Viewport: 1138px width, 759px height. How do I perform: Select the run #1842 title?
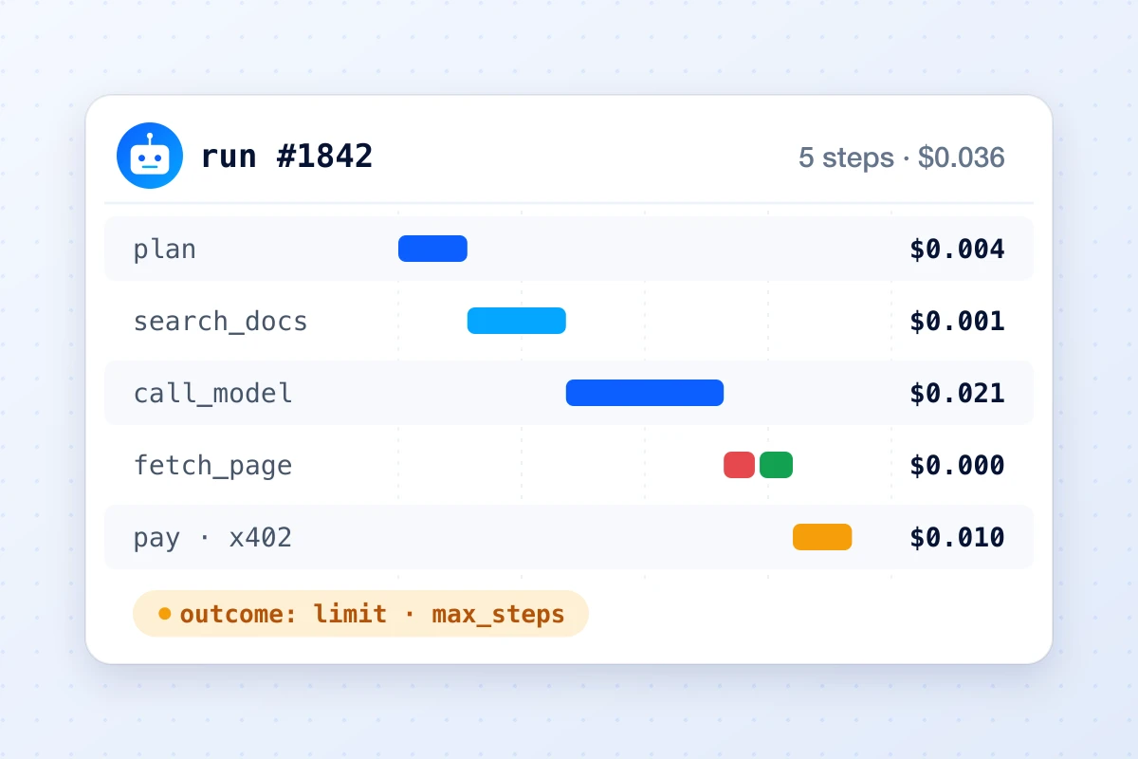pyautogui.click(x=286, y=156)
